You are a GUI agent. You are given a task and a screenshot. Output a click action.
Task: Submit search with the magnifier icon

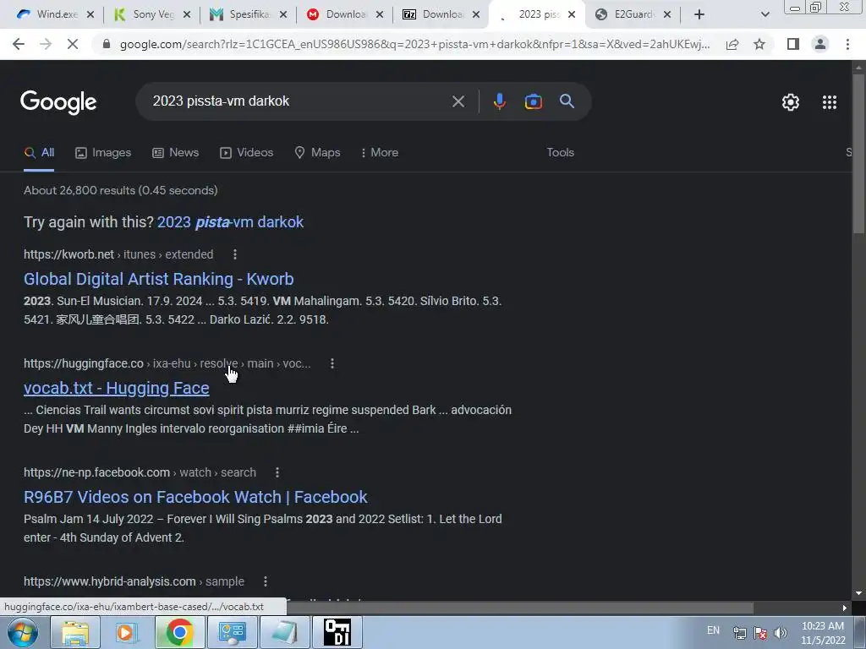point(567,101)
